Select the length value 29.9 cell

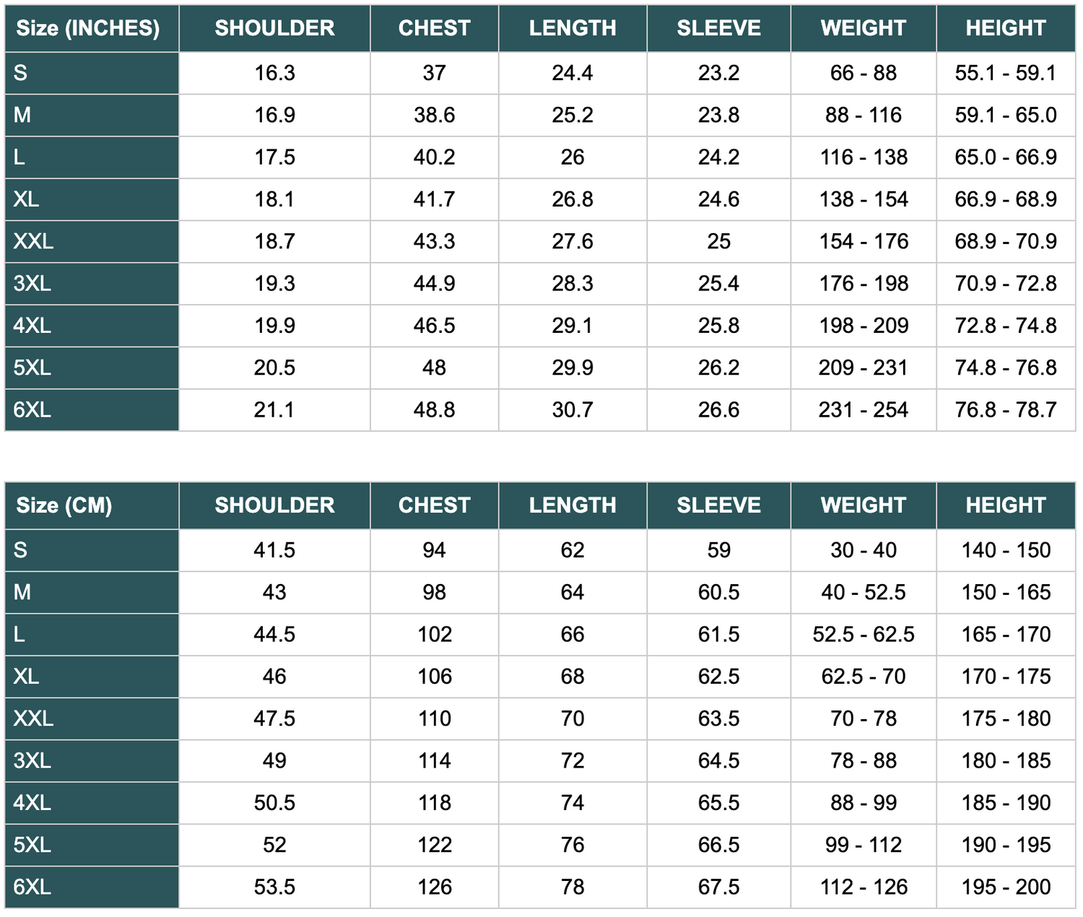[x=573, y=368]
